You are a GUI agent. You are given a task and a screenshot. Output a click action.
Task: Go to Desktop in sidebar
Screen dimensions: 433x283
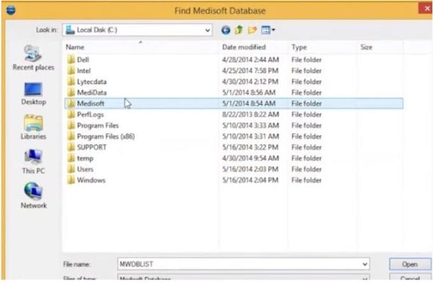(33, 94)
